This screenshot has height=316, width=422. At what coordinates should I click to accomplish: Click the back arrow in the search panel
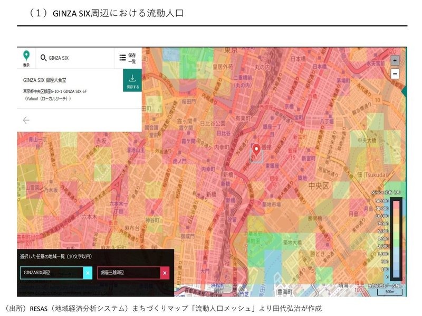click(26, 120)
